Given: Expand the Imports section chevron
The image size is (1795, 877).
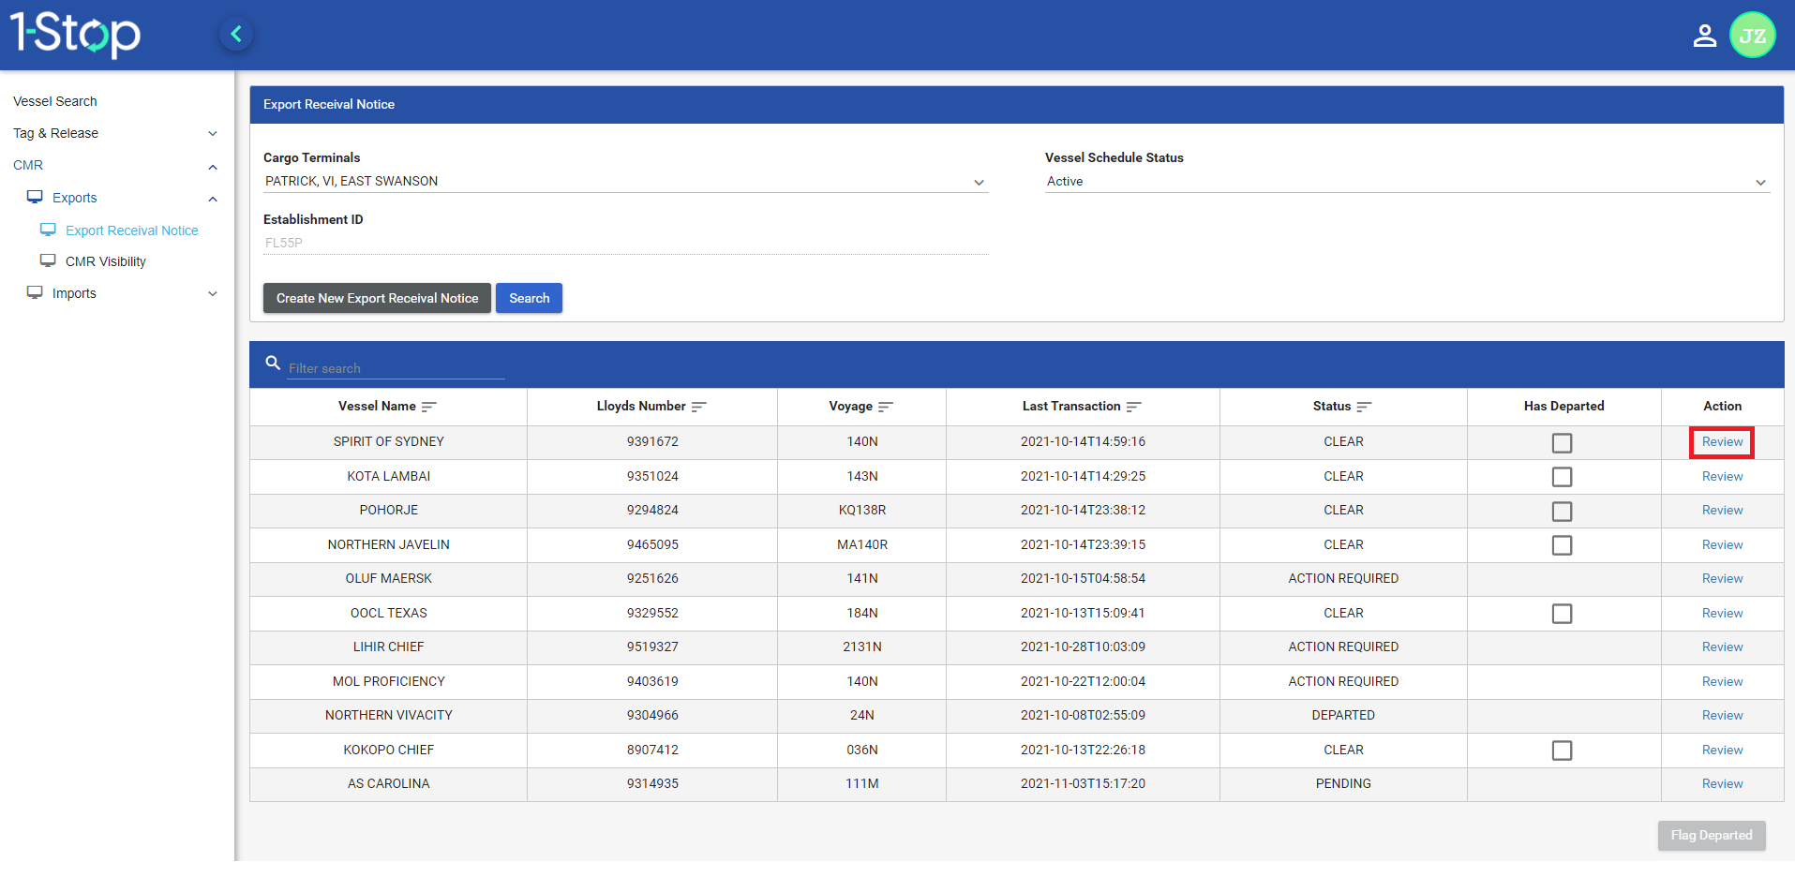Looking at the screenshot, I should [213, 293].
